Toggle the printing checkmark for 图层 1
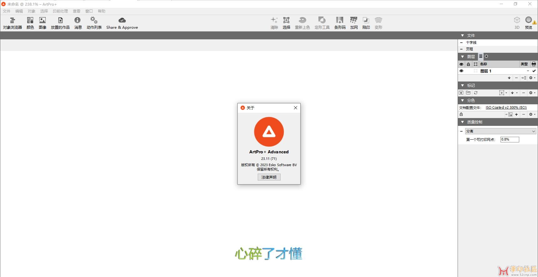 [534, 71]
